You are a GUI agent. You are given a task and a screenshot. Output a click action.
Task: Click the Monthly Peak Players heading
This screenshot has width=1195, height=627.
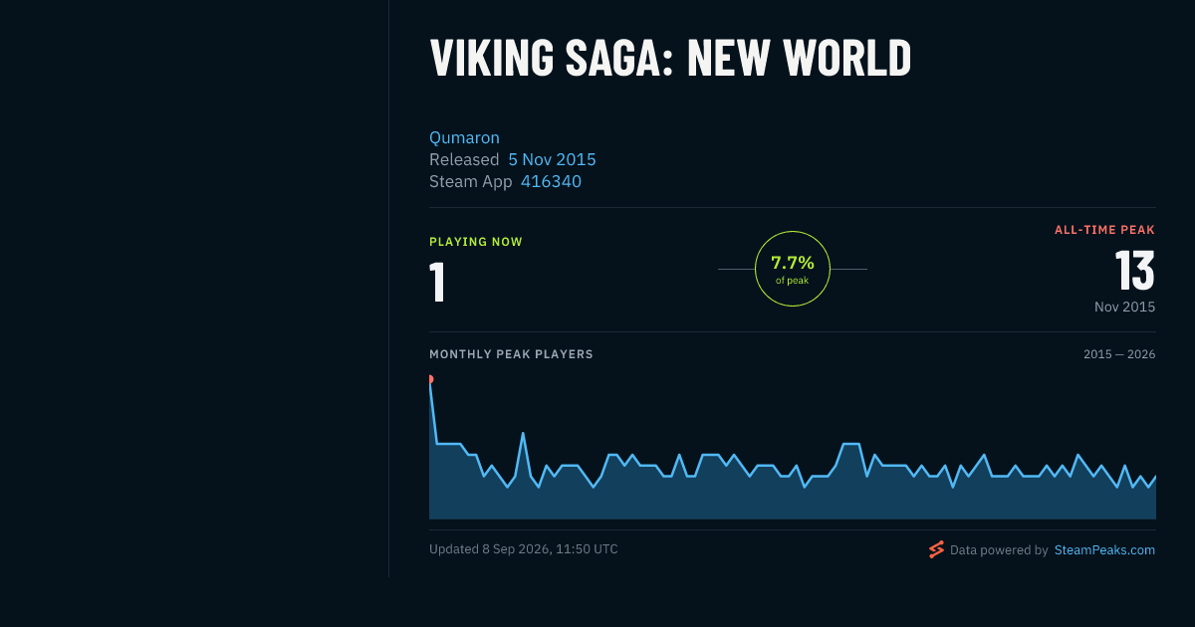coord(511,354)
